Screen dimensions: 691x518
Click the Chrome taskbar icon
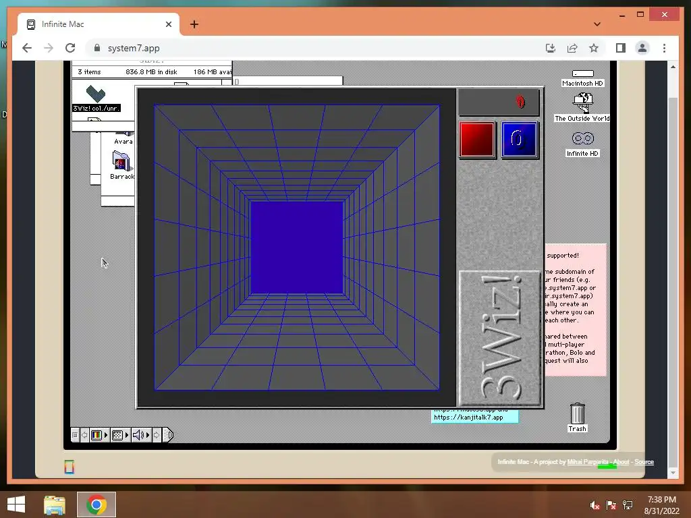click(x=96, y=505)
